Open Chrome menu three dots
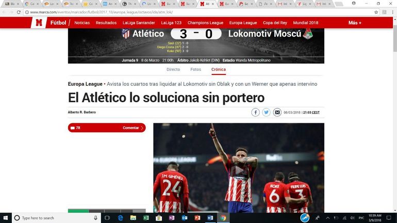This screenshot has height=223, width=397. [x=392, y=12]
